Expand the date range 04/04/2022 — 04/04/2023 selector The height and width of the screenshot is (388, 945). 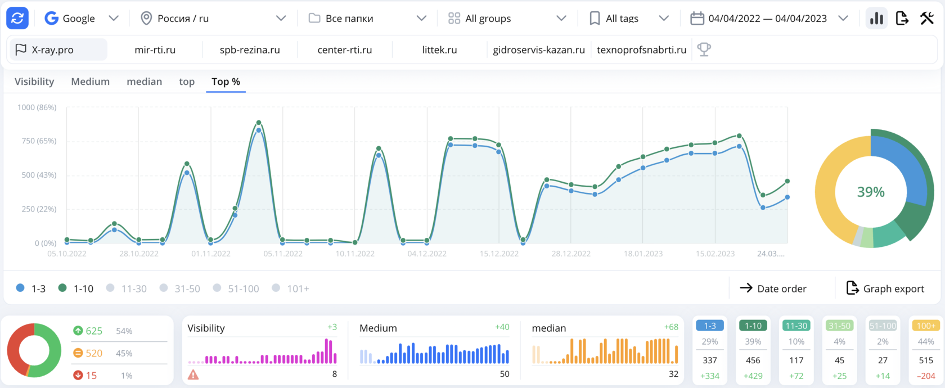tap(769, 19)
